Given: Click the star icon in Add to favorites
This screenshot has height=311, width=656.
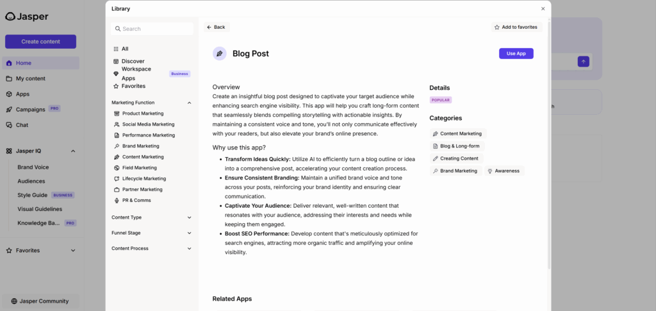Looking at the screenshot, I should pyautogui.click(x=497, y=28).
